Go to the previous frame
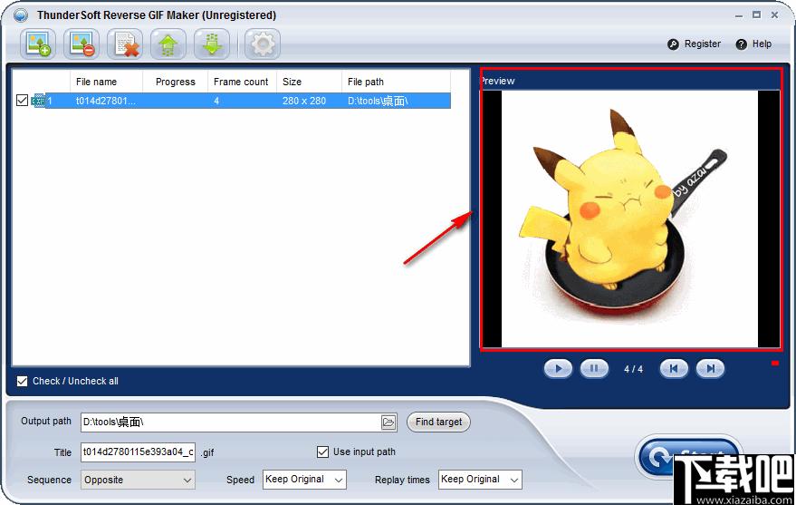The height and width of the screenshot is (505, 796). point(674,369)
